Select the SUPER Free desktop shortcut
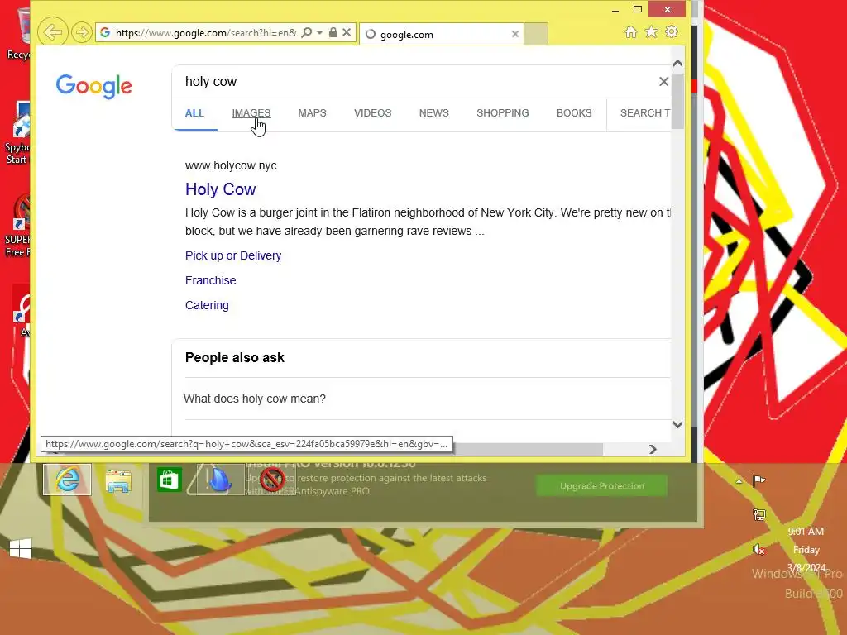The width and height of the screenshot is (847, 635). point(17,226)
